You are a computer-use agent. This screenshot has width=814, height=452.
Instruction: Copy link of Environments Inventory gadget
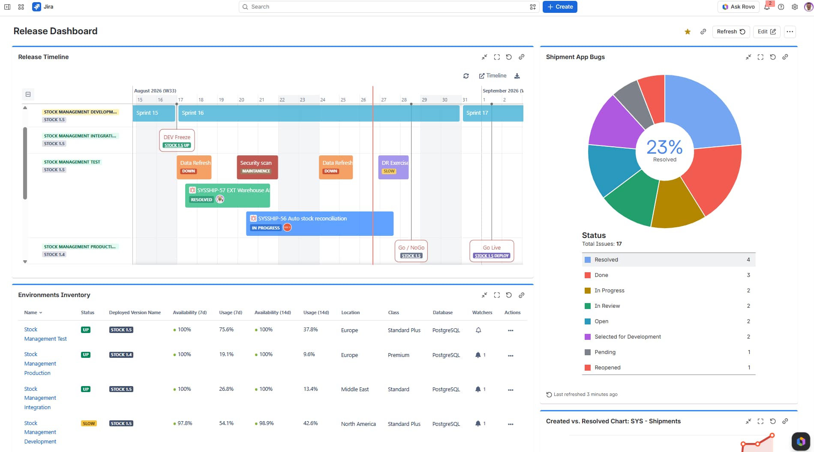tap(521, 295)
